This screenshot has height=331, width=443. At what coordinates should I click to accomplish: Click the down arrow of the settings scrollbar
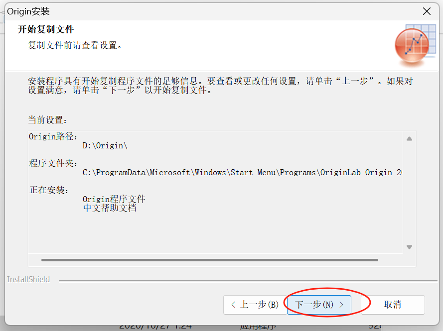click(x=409, y=247)
